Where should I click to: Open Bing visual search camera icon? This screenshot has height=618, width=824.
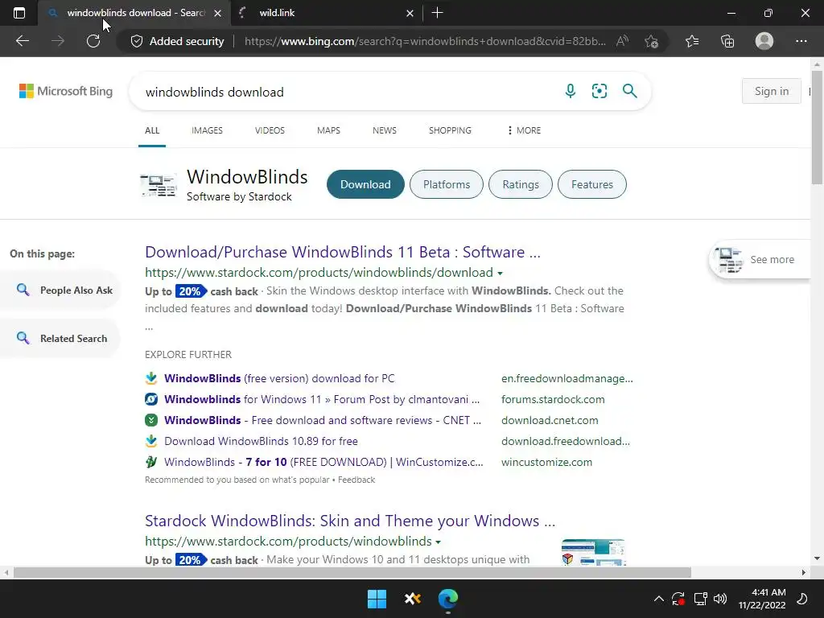pyautogui.click(x=599, y=91)
